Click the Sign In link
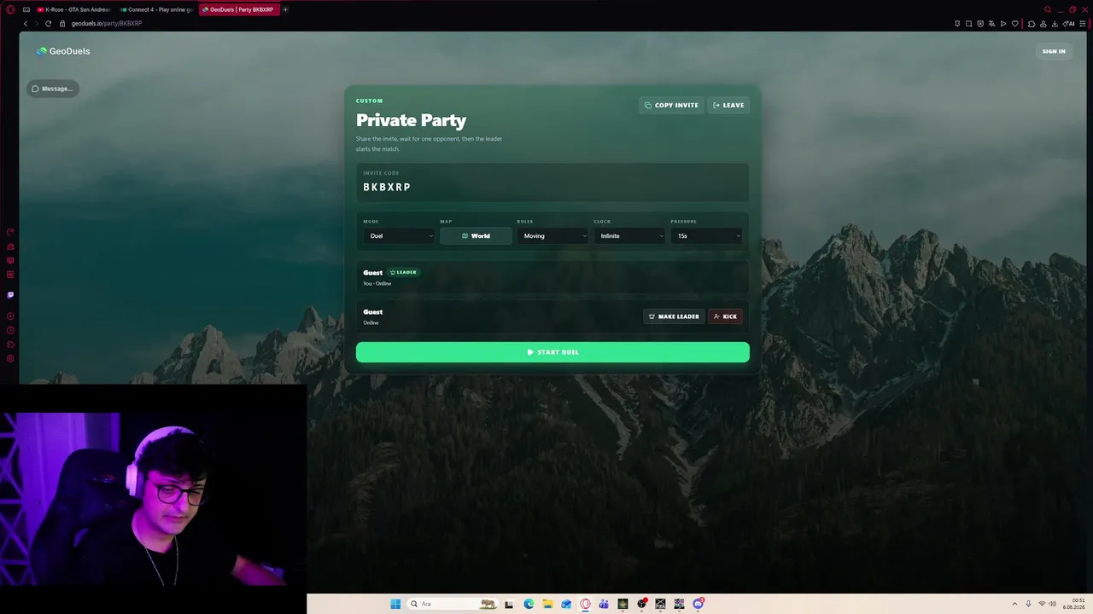The width and height of the screenshot is (1093, 614). click(x=1054, y=51)
